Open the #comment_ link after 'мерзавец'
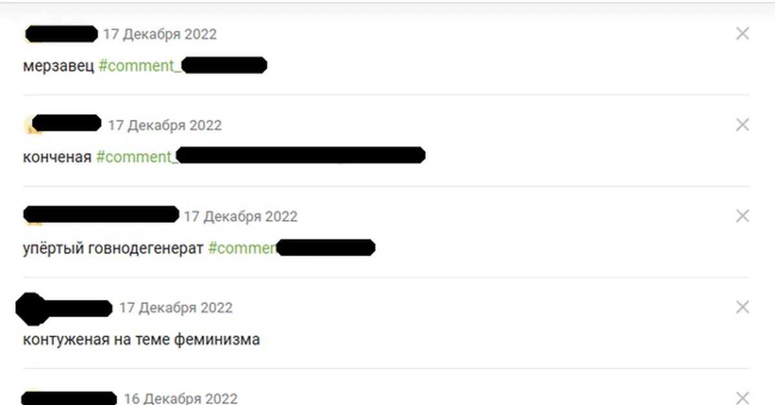775x405 pixels. click(183, 65)
